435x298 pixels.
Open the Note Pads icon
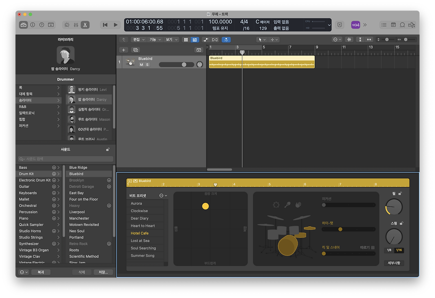393,25
